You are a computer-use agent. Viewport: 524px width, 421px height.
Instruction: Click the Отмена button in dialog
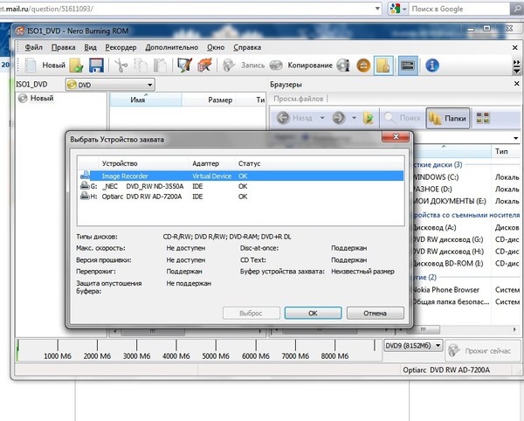(375, 313)
